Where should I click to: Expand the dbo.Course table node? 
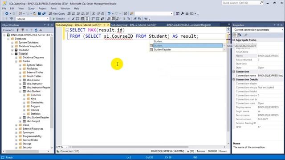(x=20, y=80)
